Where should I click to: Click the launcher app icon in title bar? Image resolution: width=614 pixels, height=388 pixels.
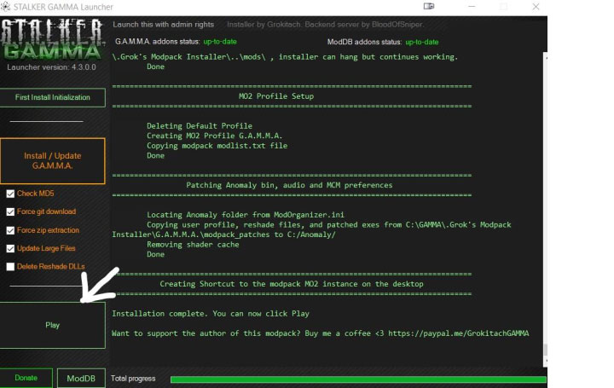8,7
